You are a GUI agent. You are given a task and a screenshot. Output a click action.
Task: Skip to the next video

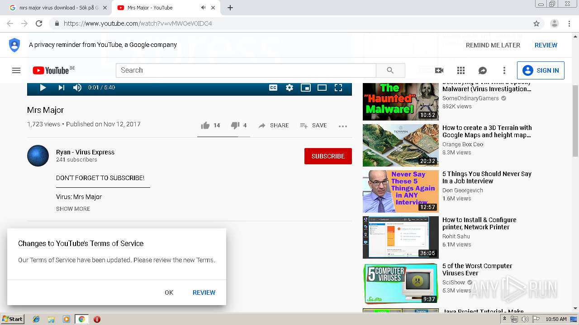point(61,88)
